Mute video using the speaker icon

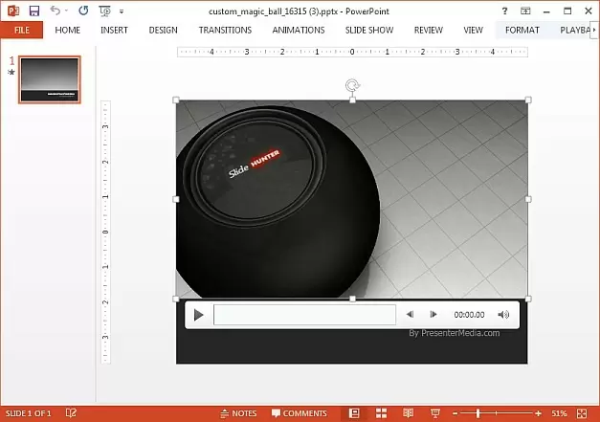pyautogui.click(x=503, y=314)
